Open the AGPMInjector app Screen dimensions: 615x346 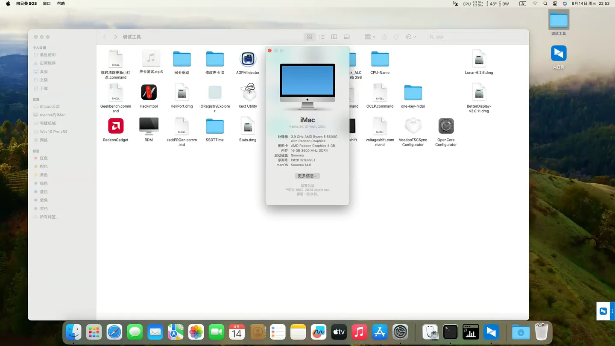click(248, 59)
